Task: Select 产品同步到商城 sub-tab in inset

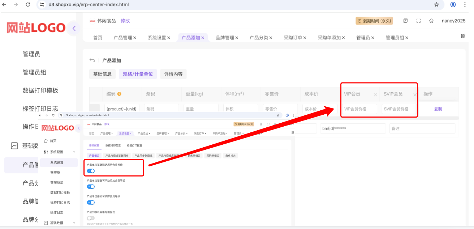Action: pos(143,156)
